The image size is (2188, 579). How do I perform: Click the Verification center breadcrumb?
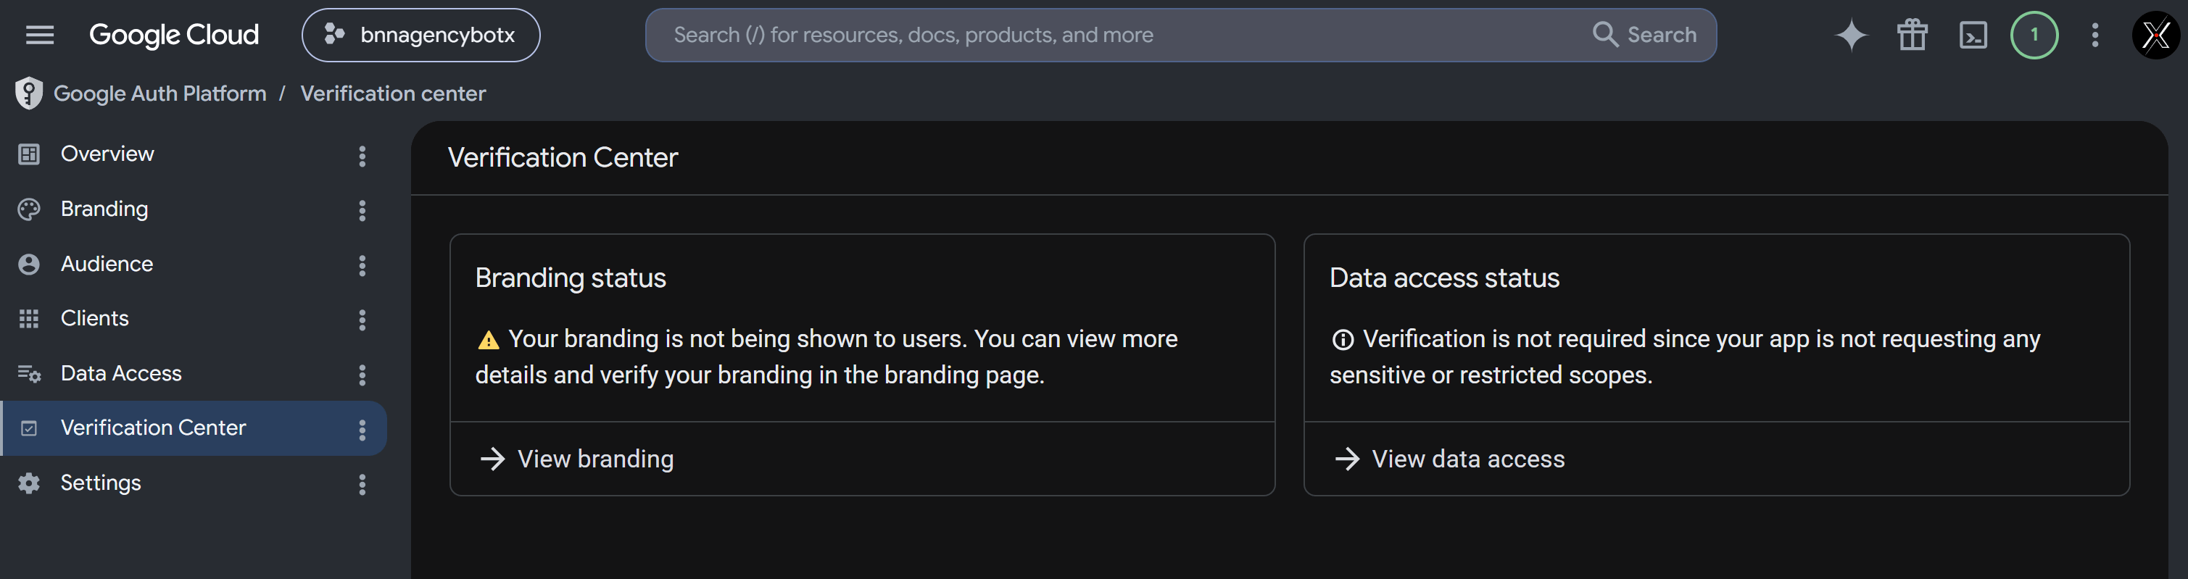pyautogui.click(x=392, y=93)
